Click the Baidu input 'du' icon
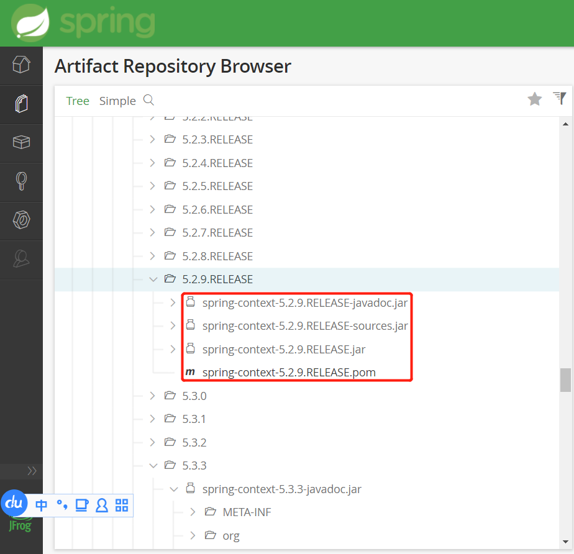This screenshot has height=554, width=574. pos(14,503)
